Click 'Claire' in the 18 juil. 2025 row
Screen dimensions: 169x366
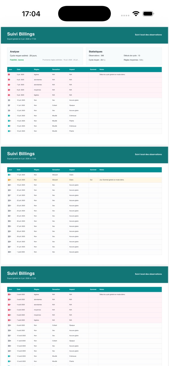[x=71, y=180]
